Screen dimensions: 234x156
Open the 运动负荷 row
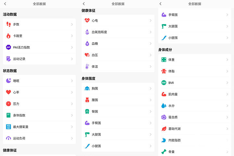coord(39,138)
